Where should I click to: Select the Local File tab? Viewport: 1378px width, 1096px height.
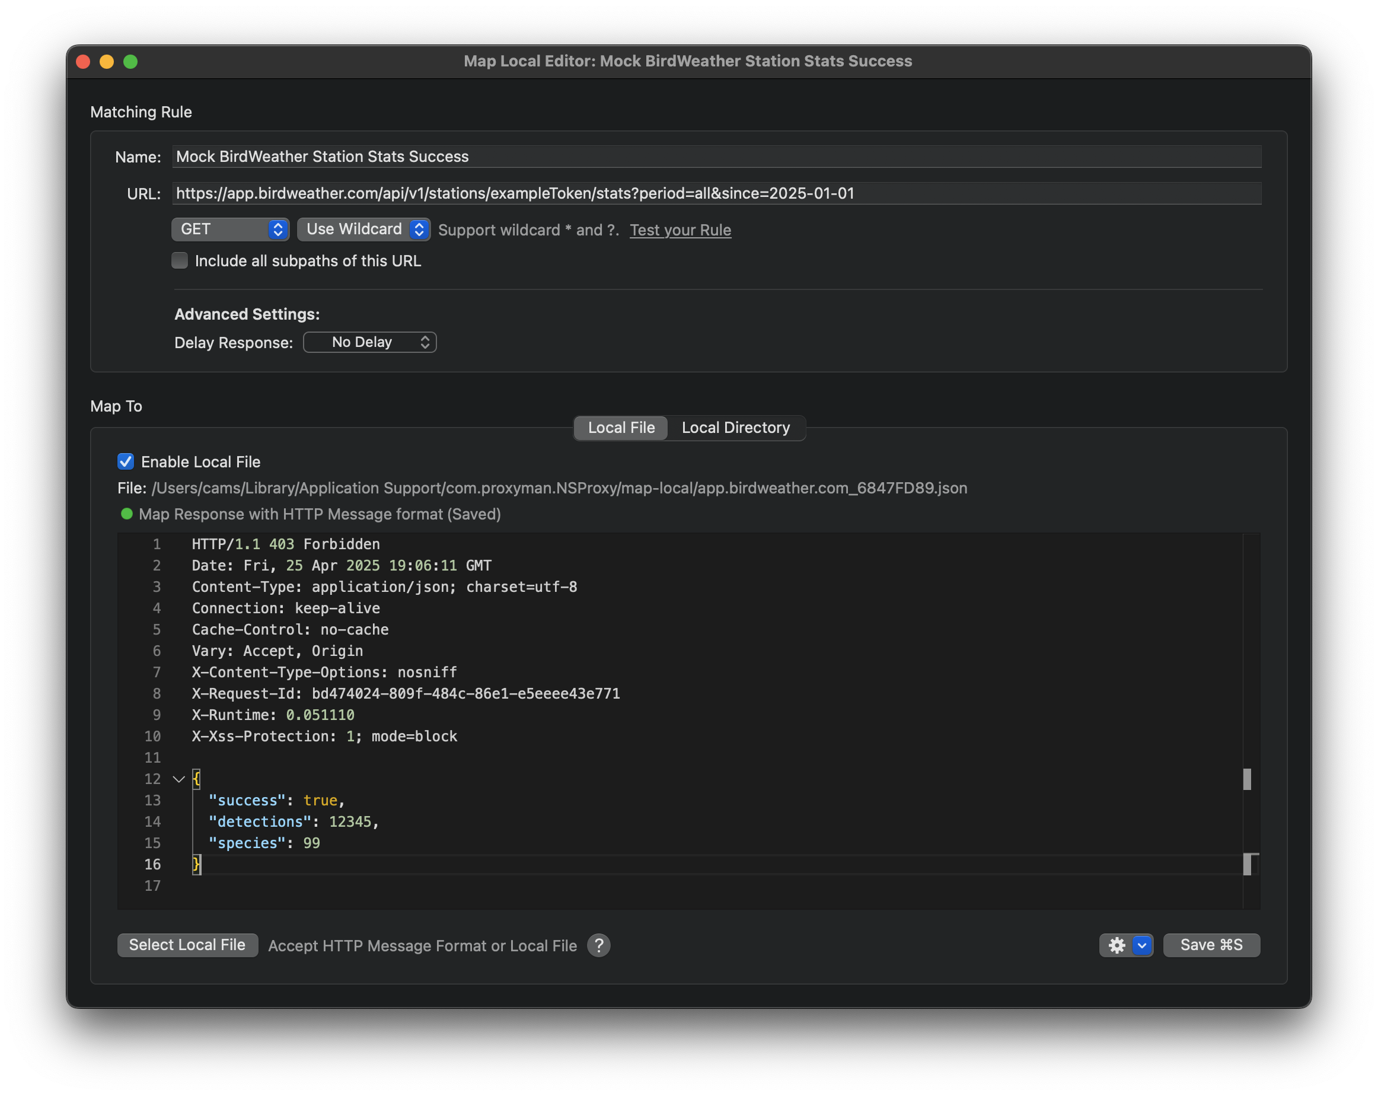pos(620,427)
